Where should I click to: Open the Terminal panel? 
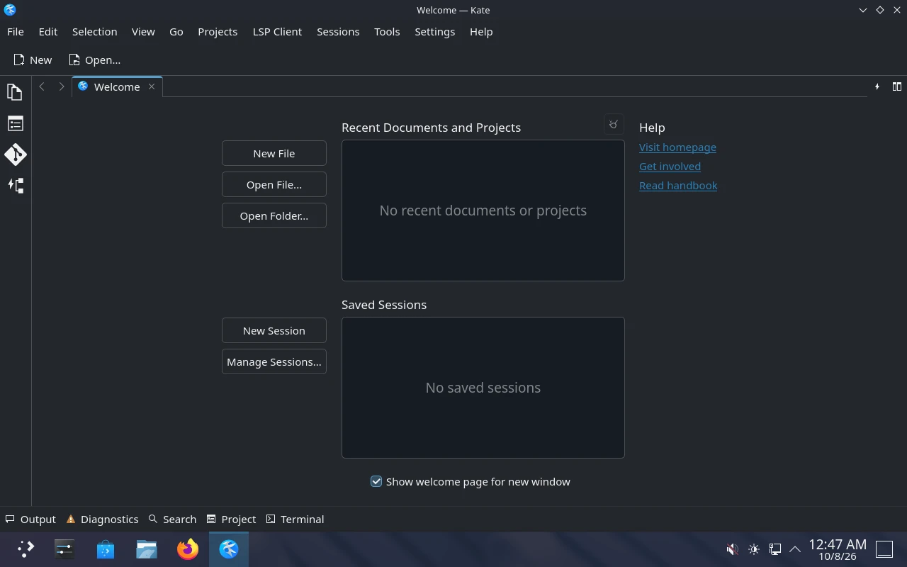coord(295,519)
